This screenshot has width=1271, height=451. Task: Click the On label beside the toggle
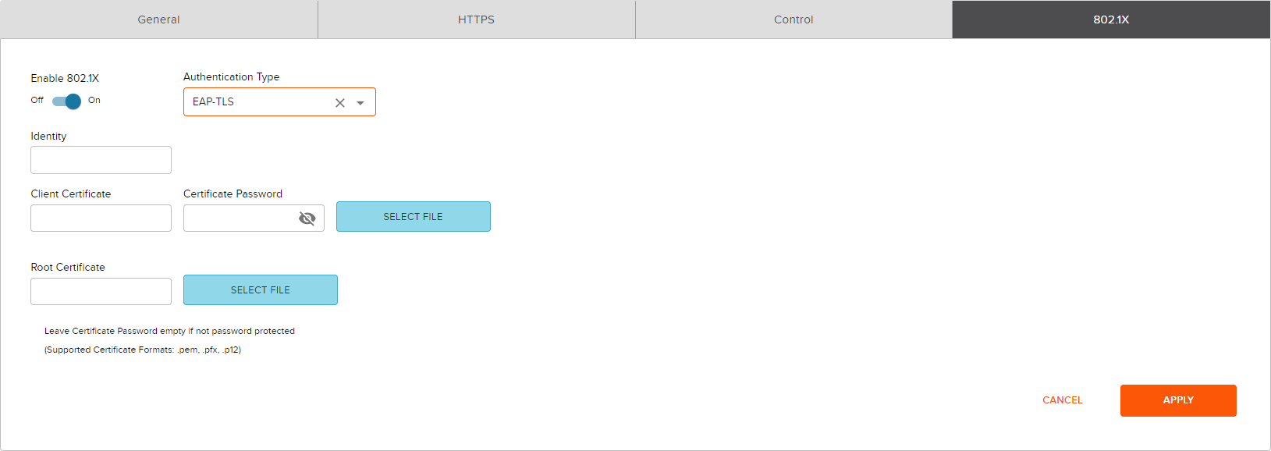(94, 100)
